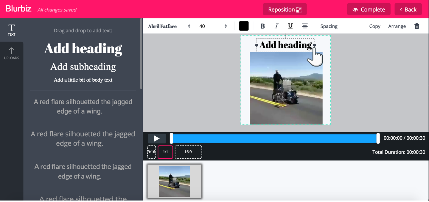This screenshot has width=429, height=202.
Task: Click the Reposition button
Action: pyautogui.click(x=285, y=10)
